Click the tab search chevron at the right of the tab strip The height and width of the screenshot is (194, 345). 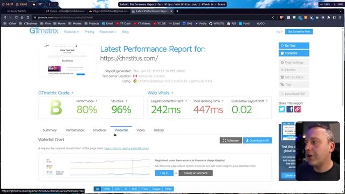tap(340, 11)
